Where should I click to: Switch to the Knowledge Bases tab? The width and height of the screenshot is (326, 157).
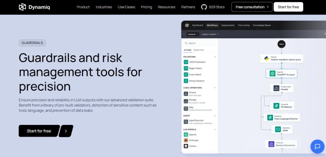pyautogui.click(x=262, y=25)
